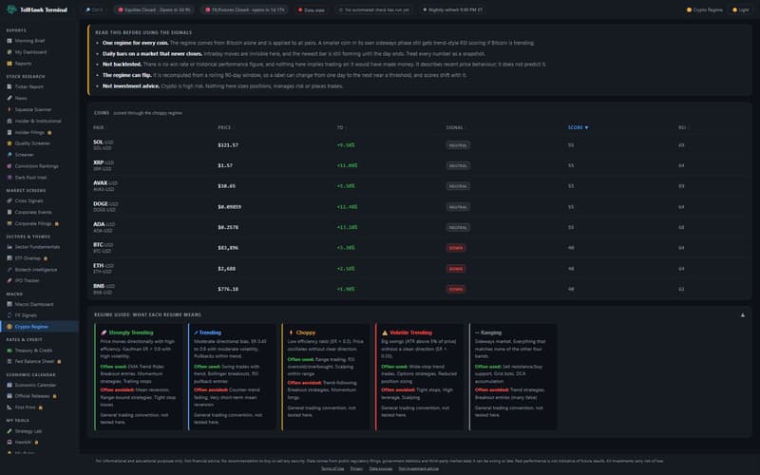Viewport: 760px width, 475px height.
Task: Click the My Dashboard icon in the sidebar
Action: tap(9, 52)
